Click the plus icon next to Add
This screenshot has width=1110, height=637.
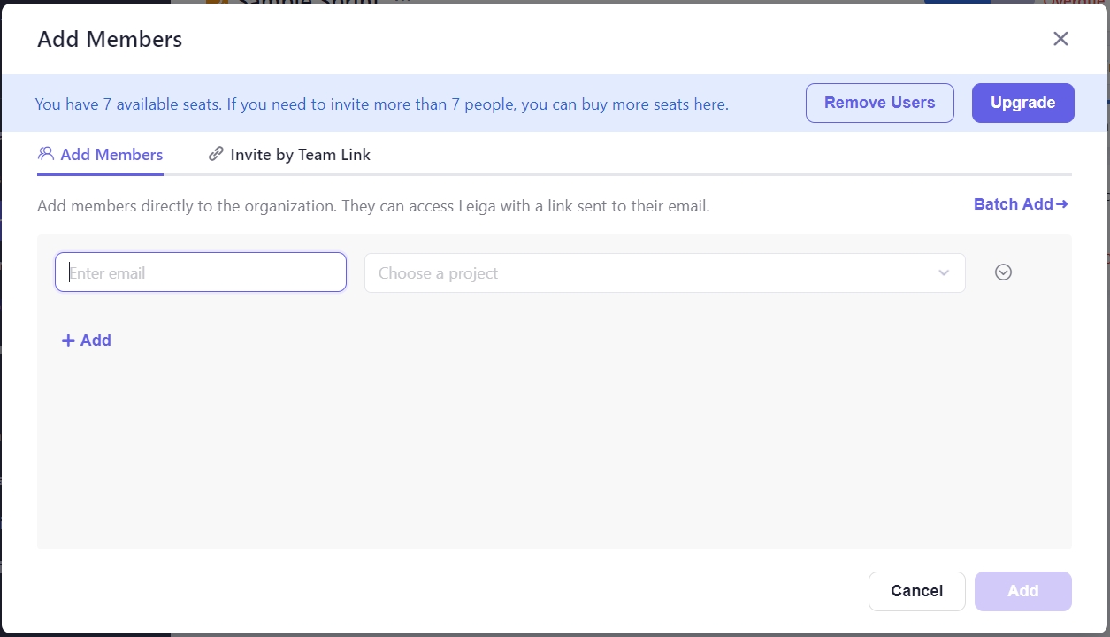(68, 341)
